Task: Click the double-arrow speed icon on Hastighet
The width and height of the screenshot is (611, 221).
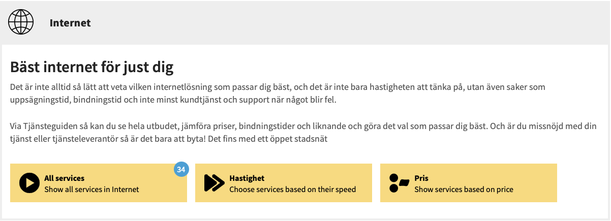Action: (214, 183)
